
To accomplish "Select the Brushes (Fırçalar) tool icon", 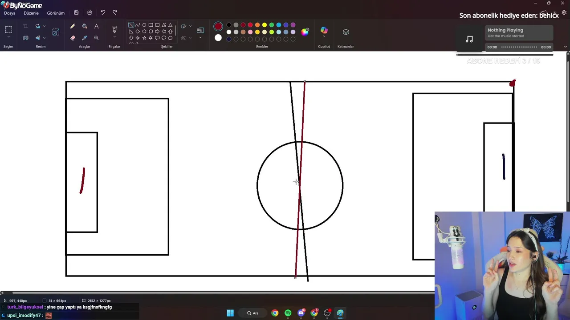I will coord(114,29).
